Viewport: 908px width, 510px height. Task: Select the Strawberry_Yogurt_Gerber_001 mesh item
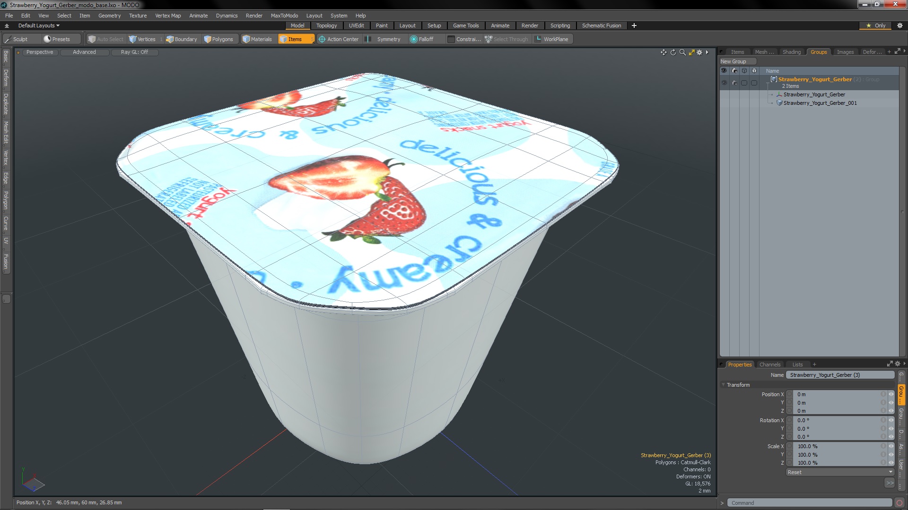[820, 103]
